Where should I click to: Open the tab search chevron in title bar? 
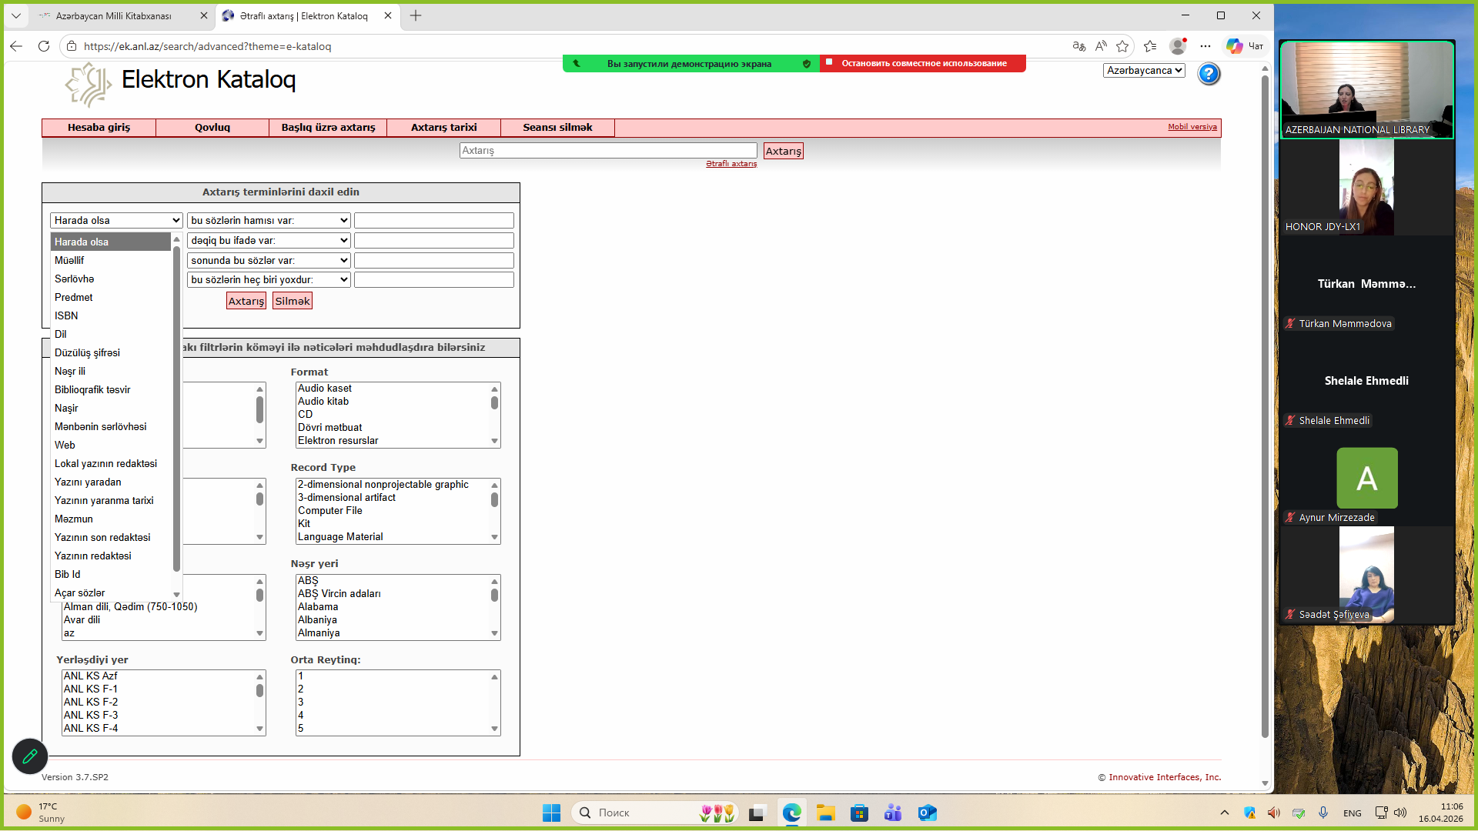(15, 15)
